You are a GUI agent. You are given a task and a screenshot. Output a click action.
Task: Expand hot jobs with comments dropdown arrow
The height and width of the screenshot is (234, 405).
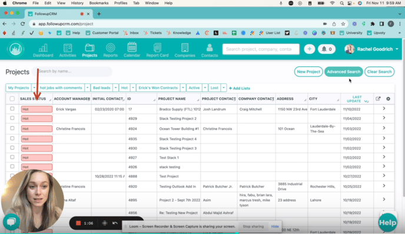pos(87,88)
